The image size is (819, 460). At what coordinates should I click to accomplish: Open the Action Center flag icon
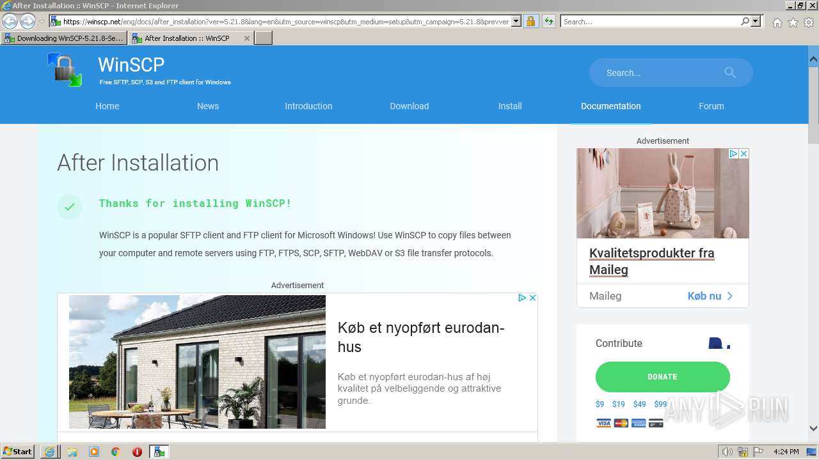pos(757,452)
